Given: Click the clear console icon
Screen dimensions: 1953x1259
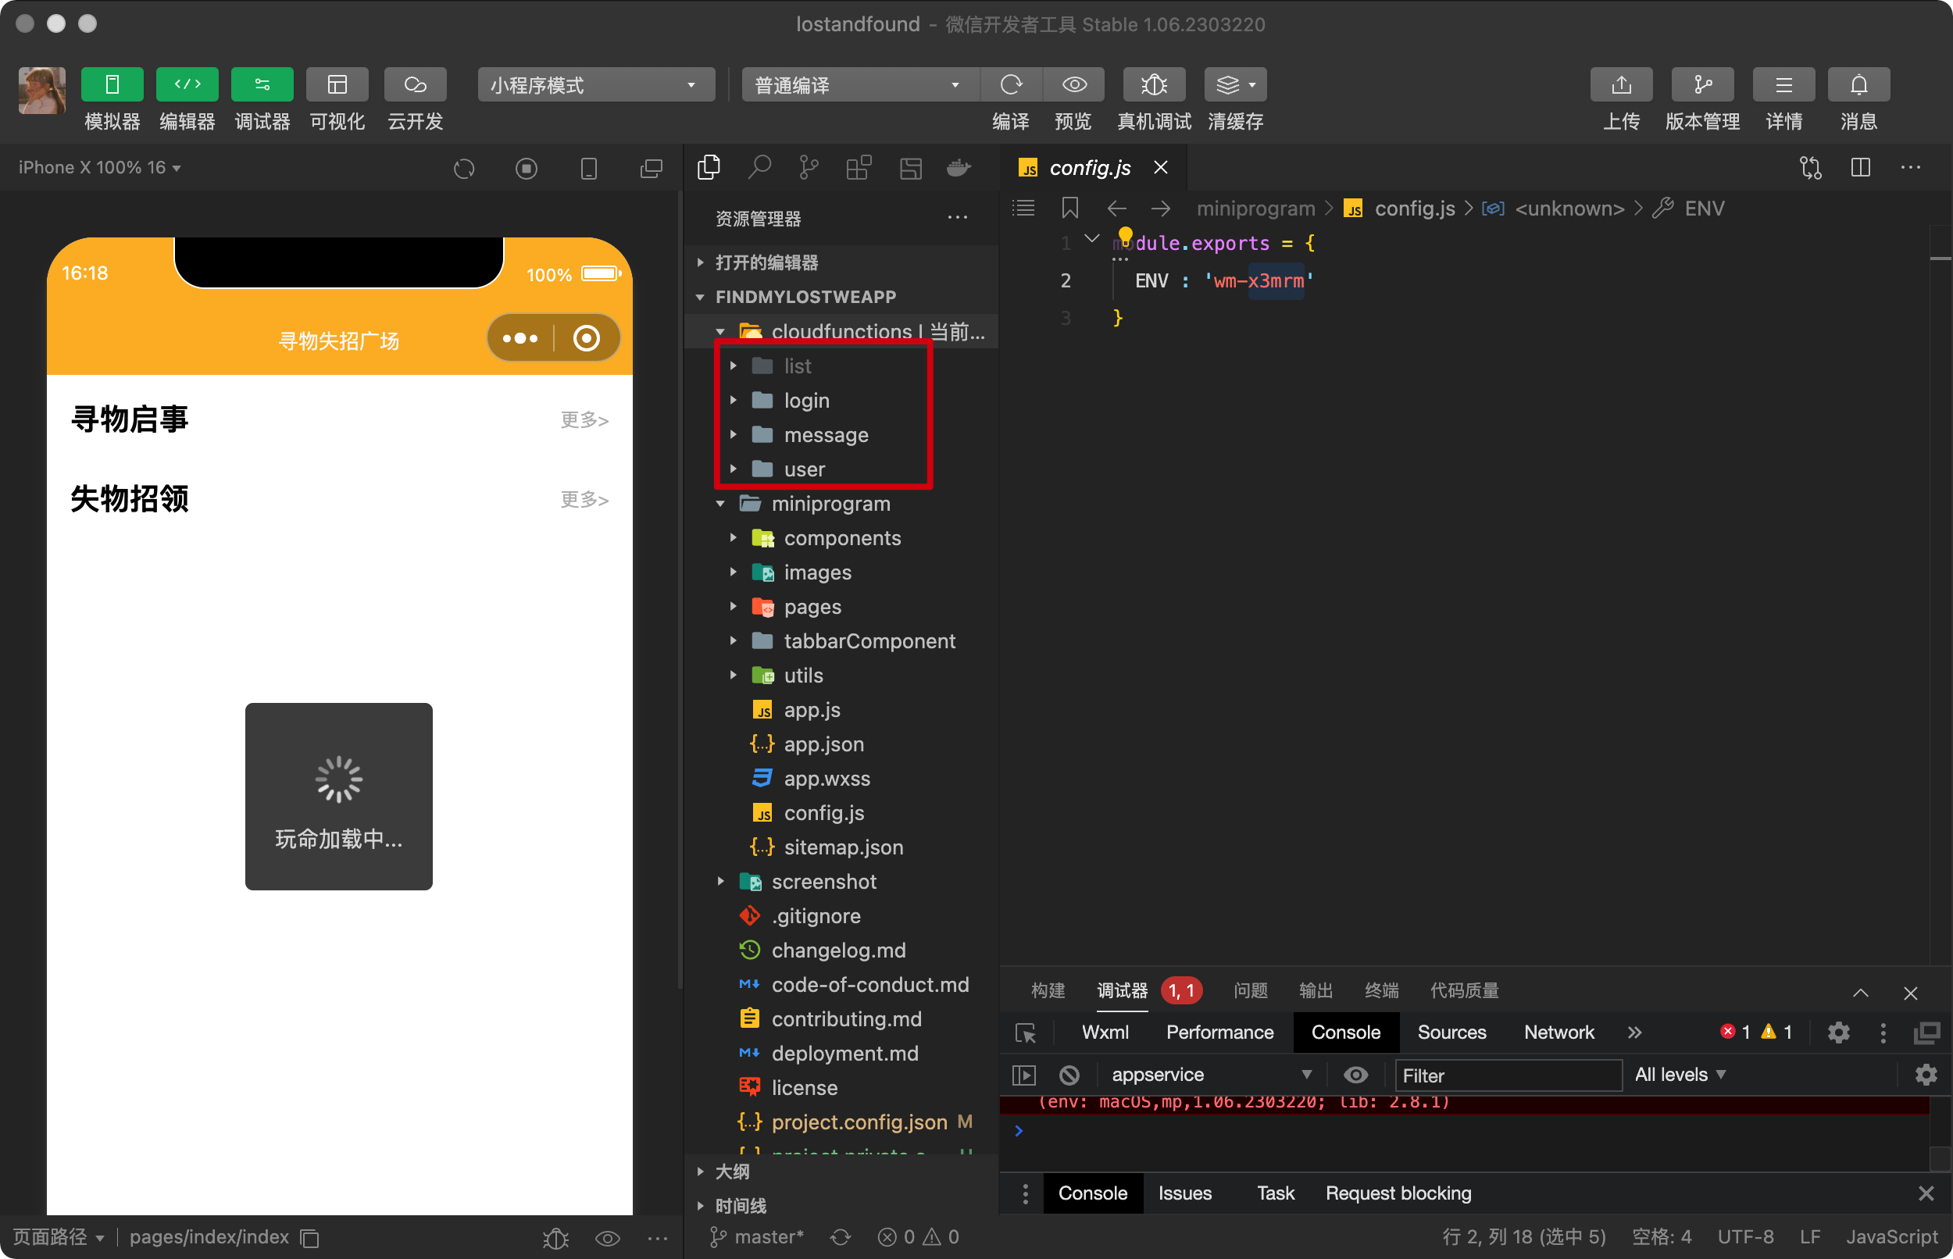Looking at the screenshot, I should [1069, 1075].
